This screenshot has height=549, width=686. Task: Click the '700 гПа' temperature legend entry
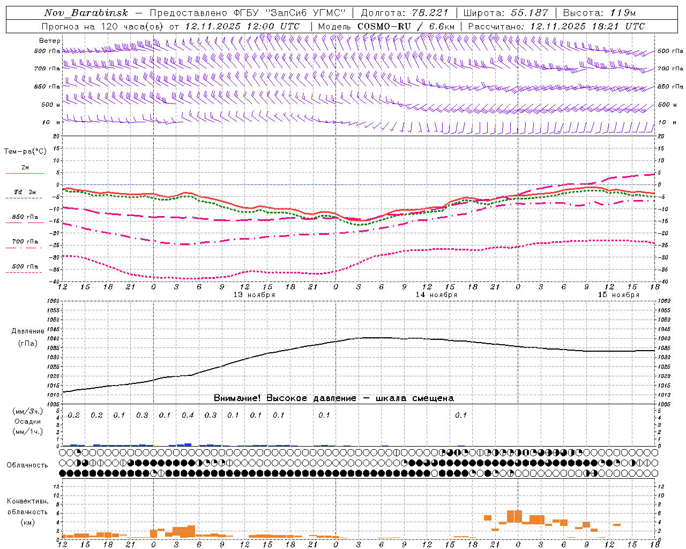[25, 242]
